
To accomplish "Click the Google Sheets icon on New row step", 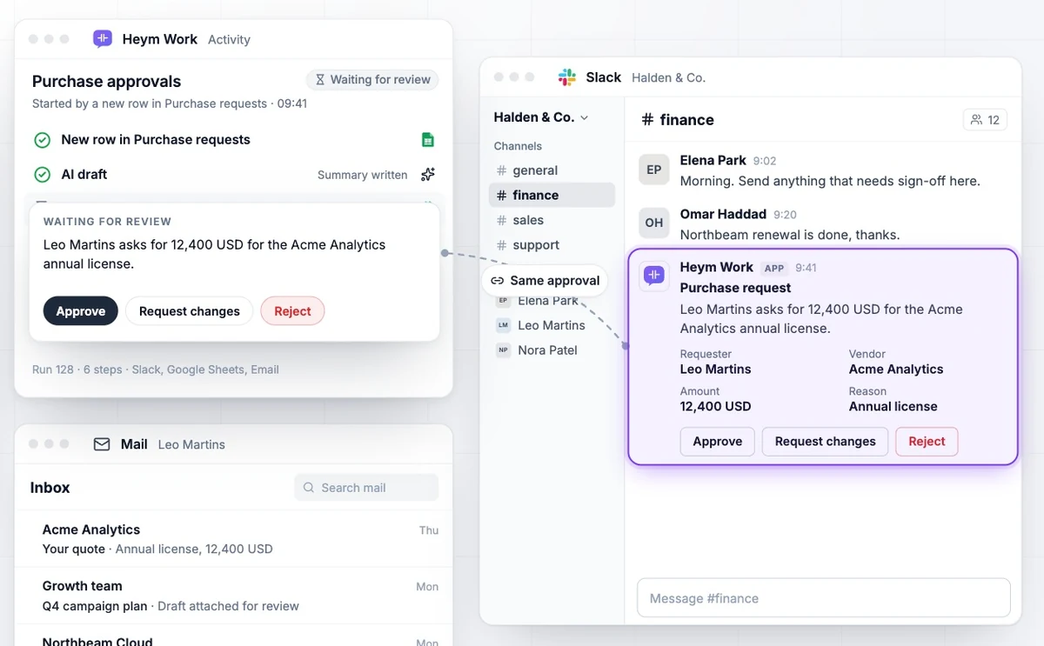I will coord(427,140).
